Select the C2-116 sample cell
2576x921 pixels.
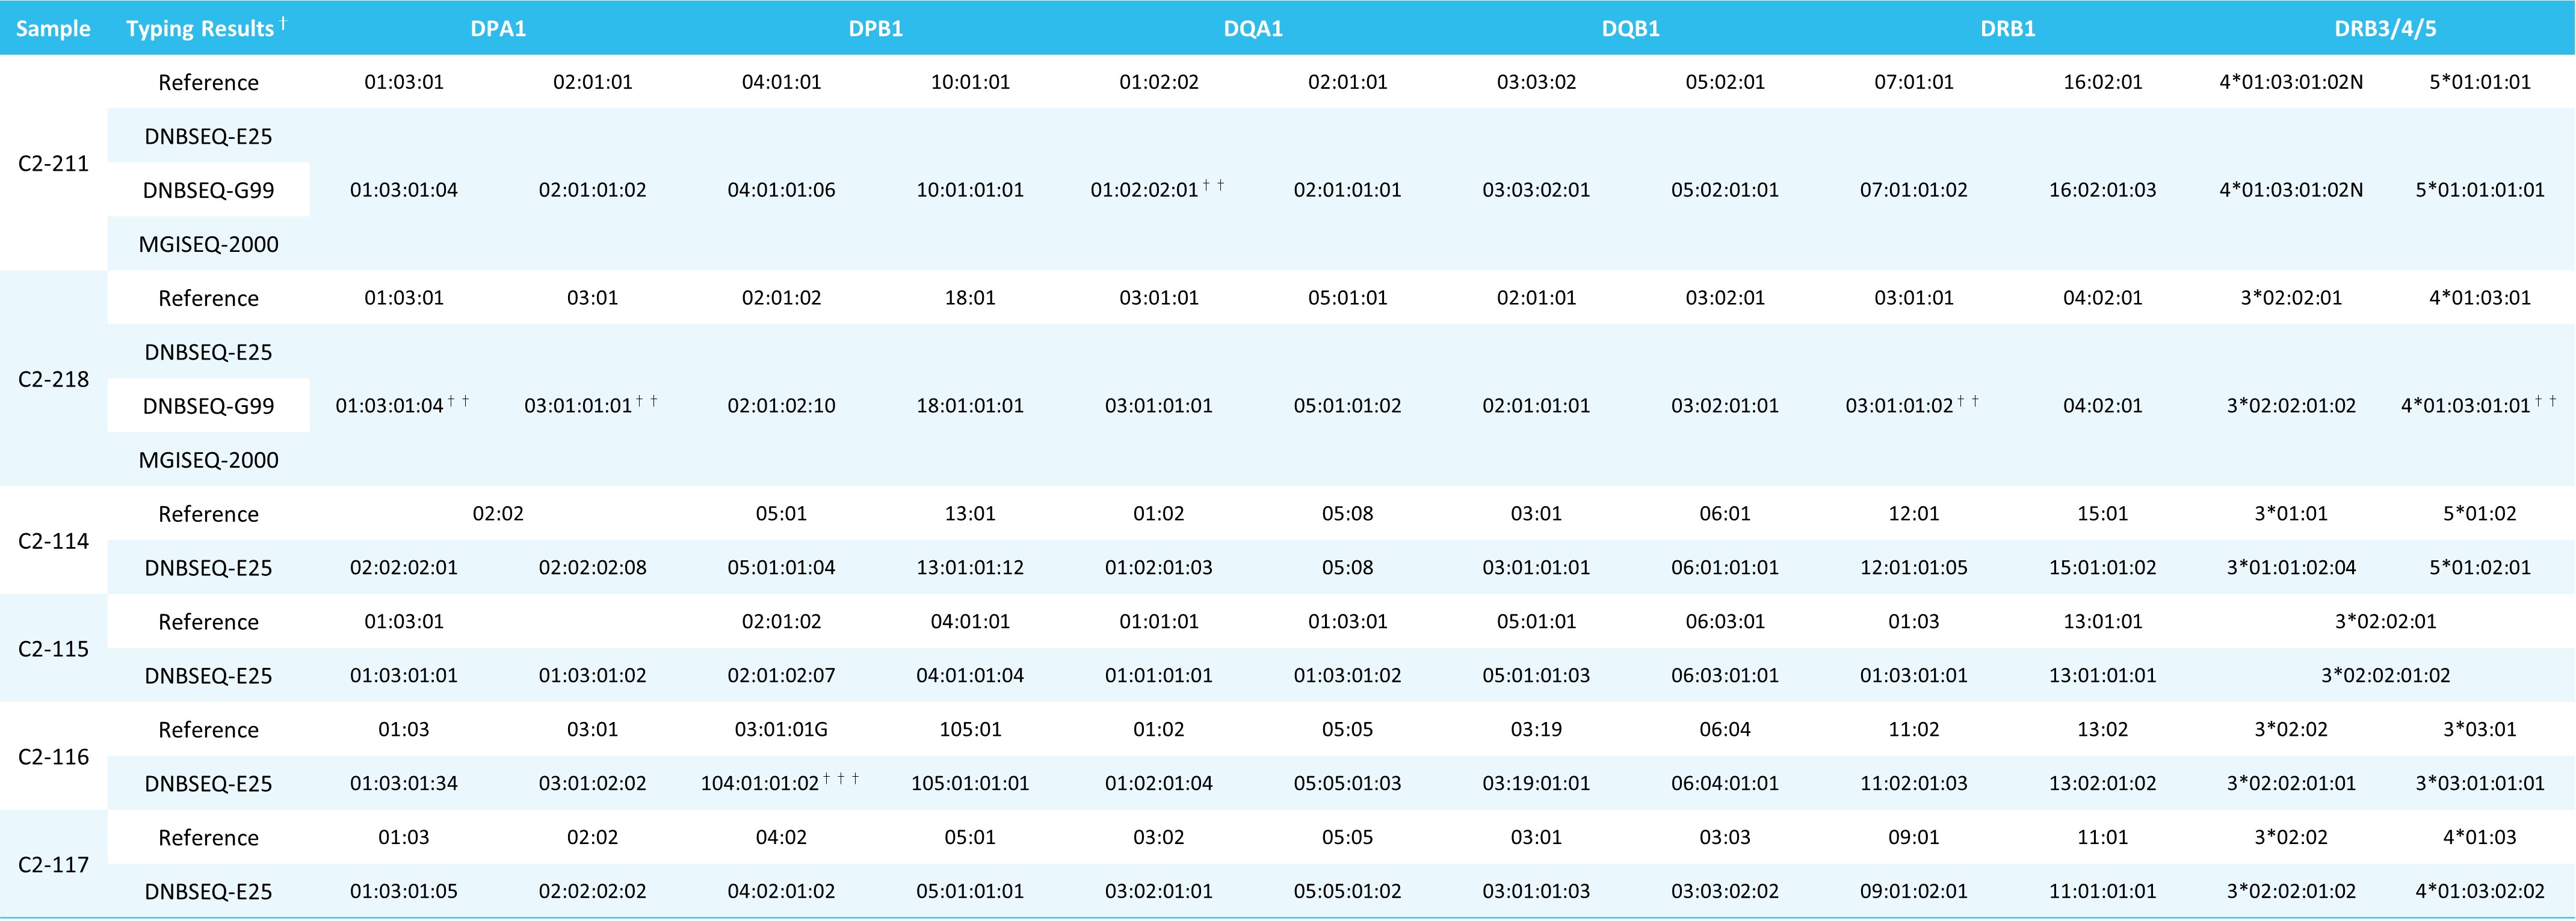click(53, 756)
